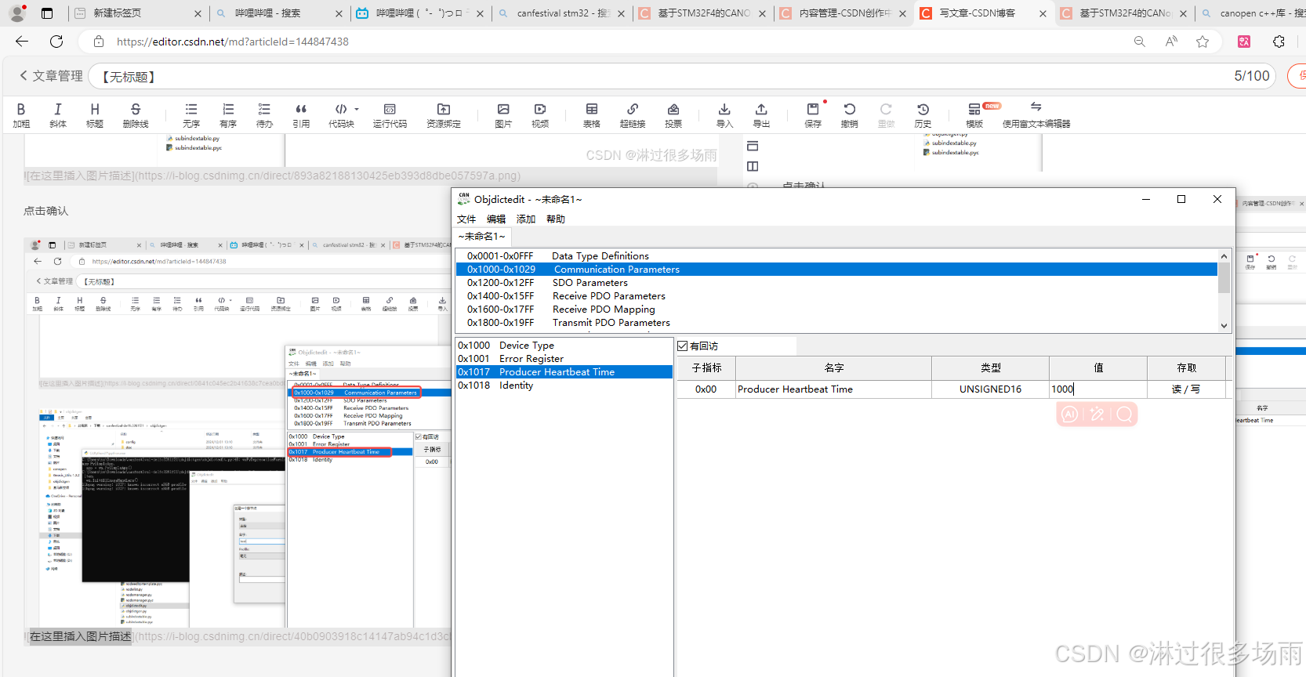
Task: Select index 0x1000 Device Type
Action: click(564, 346)
